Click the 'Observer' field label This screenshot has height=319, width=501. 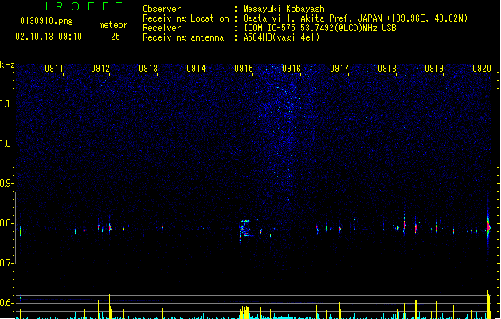tap(162, 9)
